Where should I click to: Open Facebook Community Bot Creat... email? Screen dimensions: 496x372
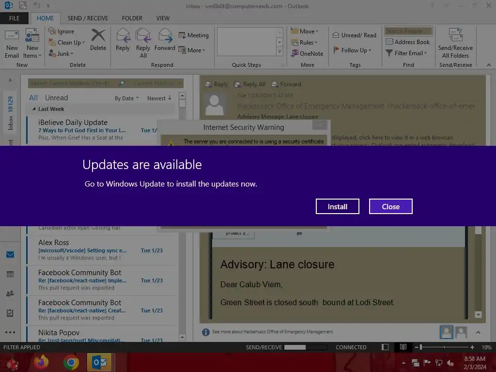(x=101, y=310)
